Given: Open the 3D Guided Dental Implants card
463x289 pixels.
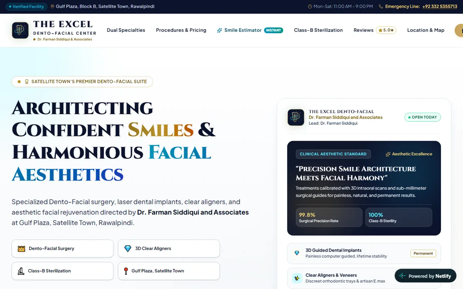Looking at the screenshot, I should pyautogui.click(x=364, y=253).
